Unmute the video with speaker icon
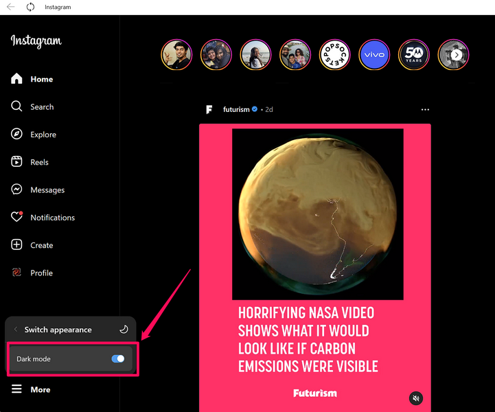 [415, 398]
